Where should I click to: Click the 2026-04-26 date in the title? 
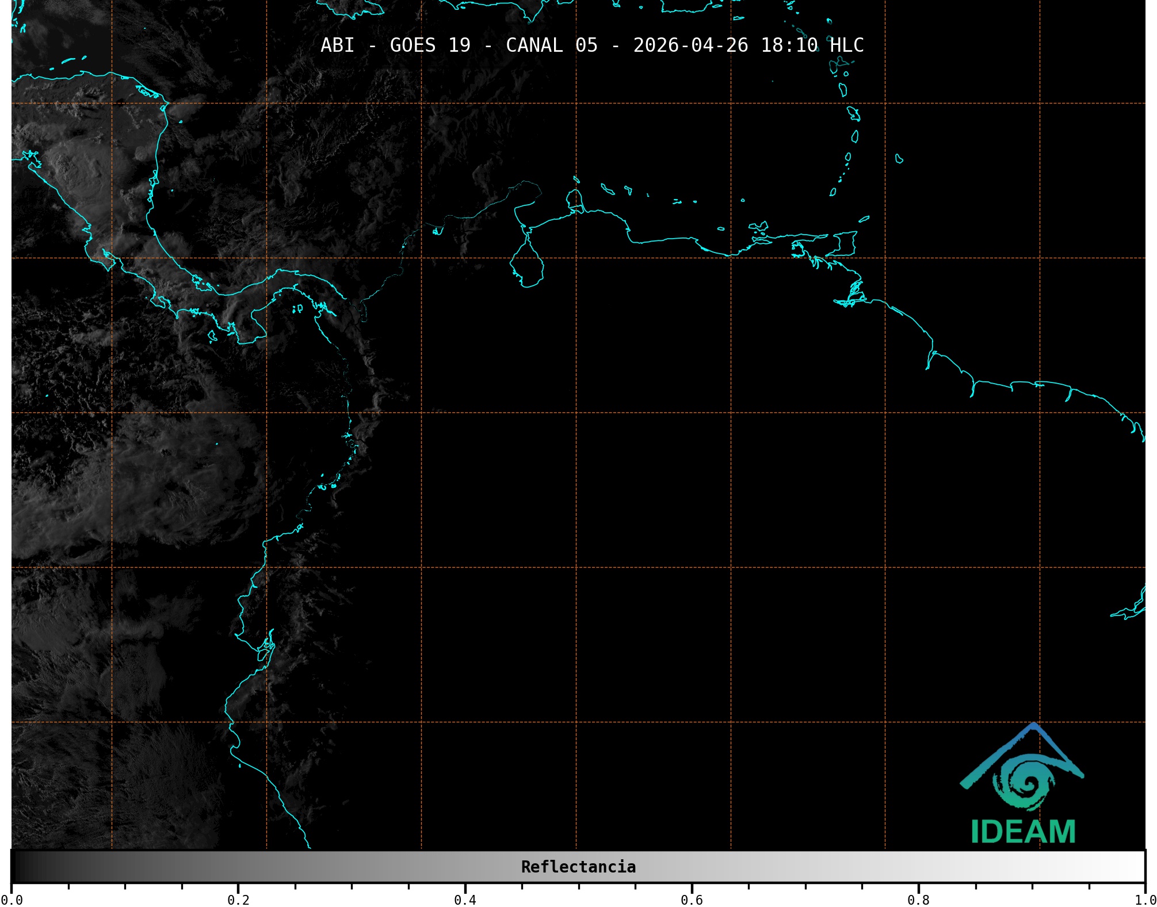pos(690,45)
